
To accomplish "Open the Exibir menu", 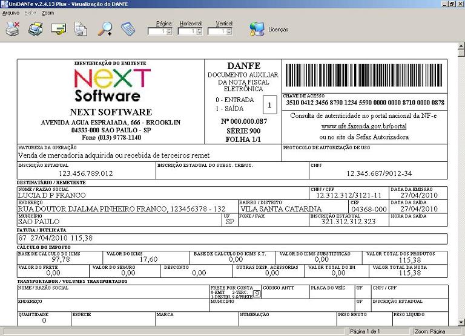I will tap(30, 13).
